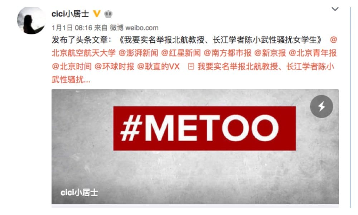
Task: Click the lightning bolt icon on article image
Action: tap(321, 106)
